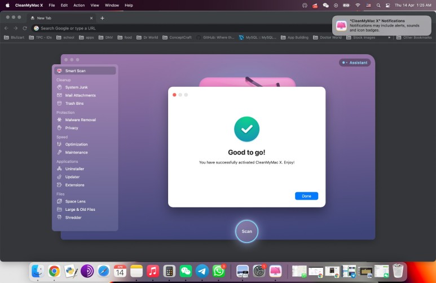Select the New Tab browser tab

tap(61, 18)
